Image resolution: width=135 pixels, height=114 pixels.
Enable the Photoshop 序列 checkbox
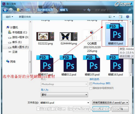(91, 84)
